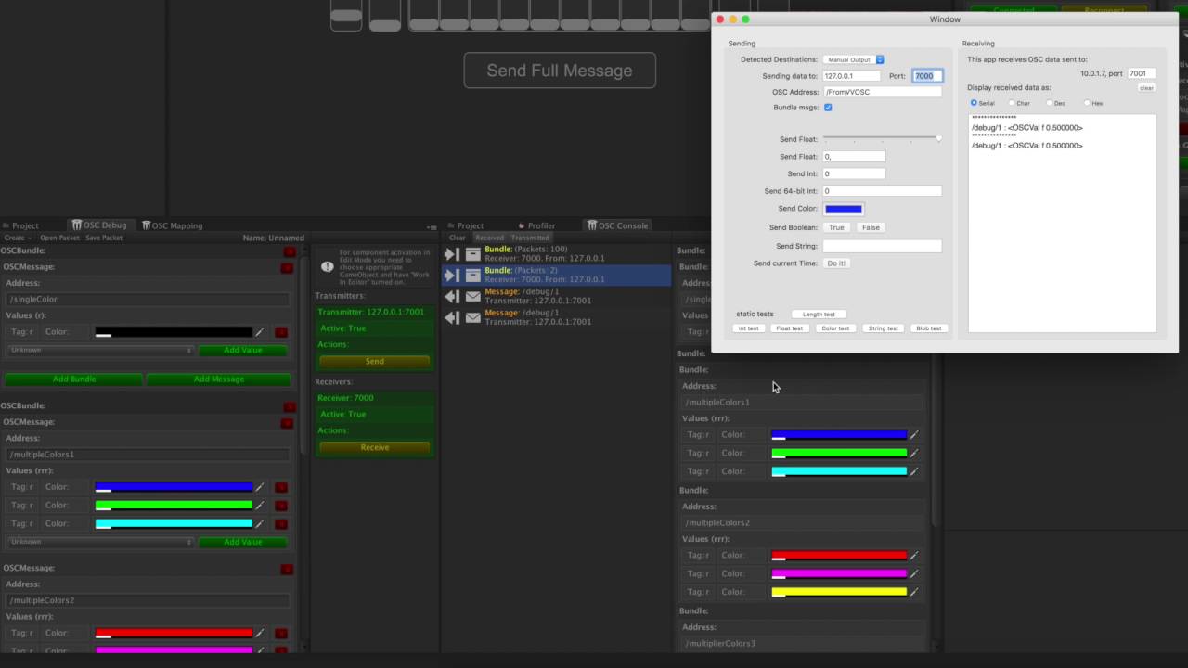Select the Dec display radio button
The width and height of the screenshot is (1188, 668).
[x=1049, y=103]
